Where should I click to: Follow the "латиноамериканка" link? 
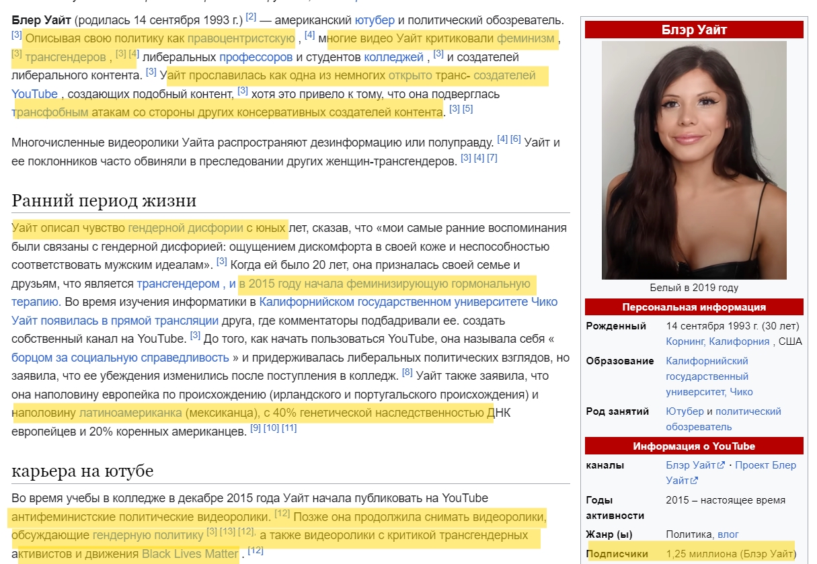[130, 411]
